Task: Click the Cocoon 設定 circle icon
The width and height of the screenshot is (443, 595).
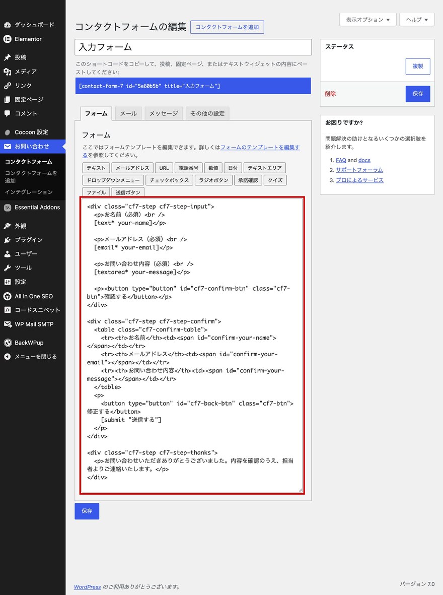Action: [7, 133]
